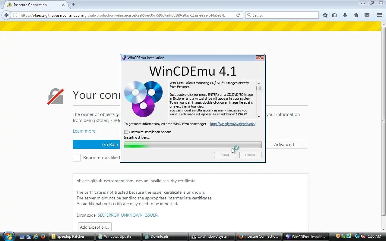Open the Firefox hamburger menu
Viewport: 386px width, 241px height.
[380, 15]
